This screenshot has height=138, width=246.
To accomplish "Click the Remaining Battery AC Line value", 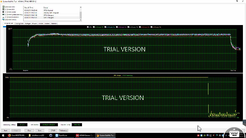I will (22, 125).
